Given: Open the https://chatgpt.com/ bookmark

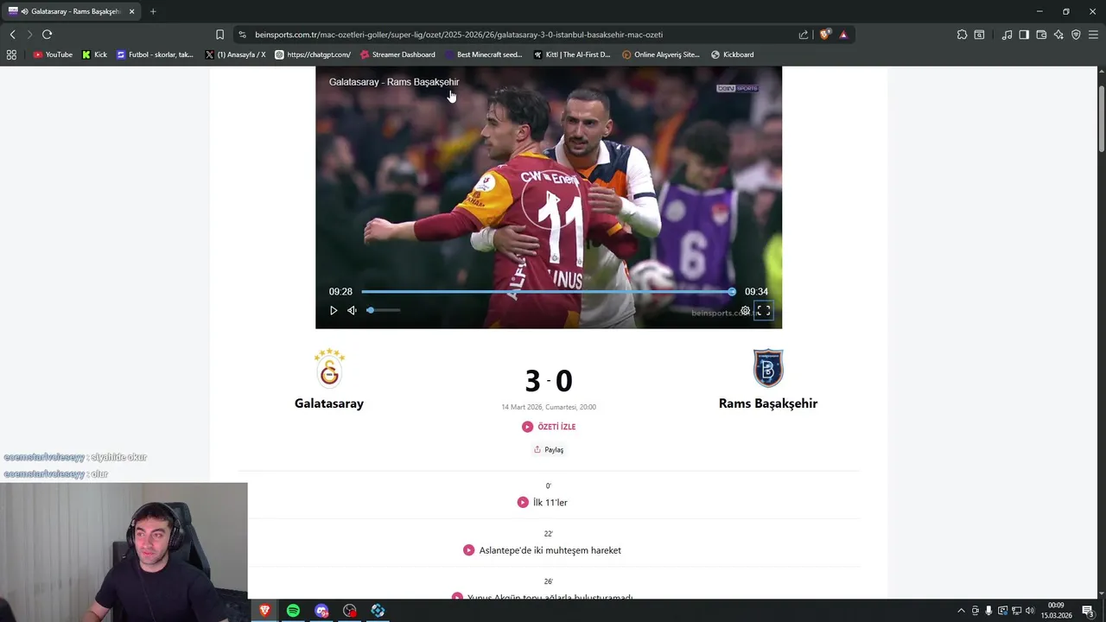Looking at the screenshot, I should click(313, 54).
